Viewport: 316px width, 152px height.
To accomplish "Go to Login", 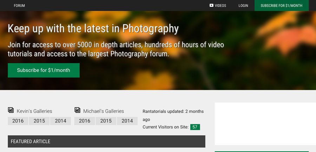I will 243,6.
